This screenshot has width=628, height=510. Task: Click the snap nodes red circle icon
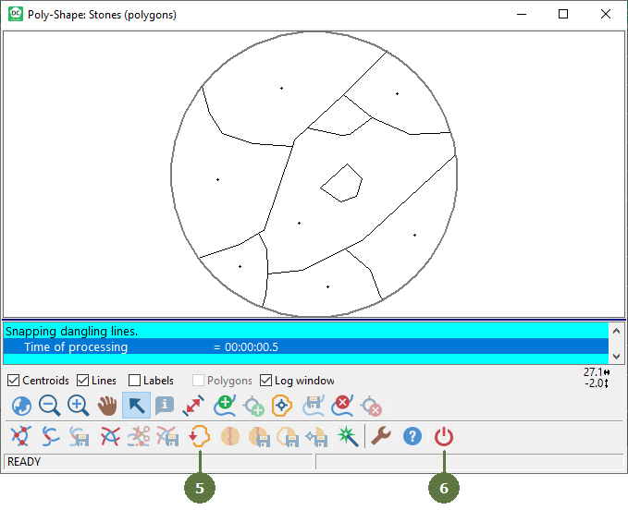click(x=20, y=436)
